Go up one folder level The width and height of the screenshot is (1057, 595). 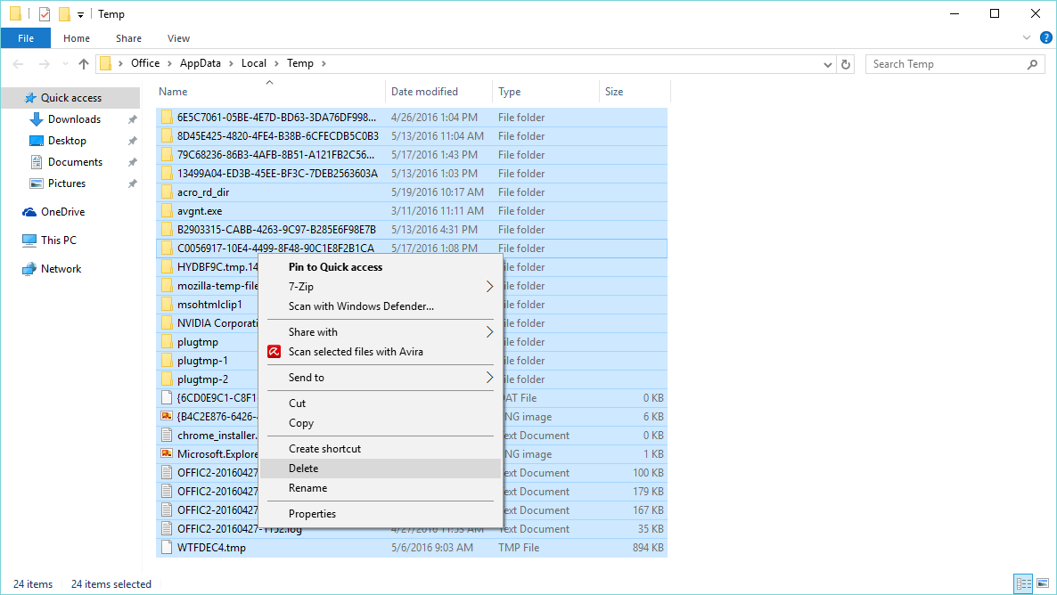84,64
